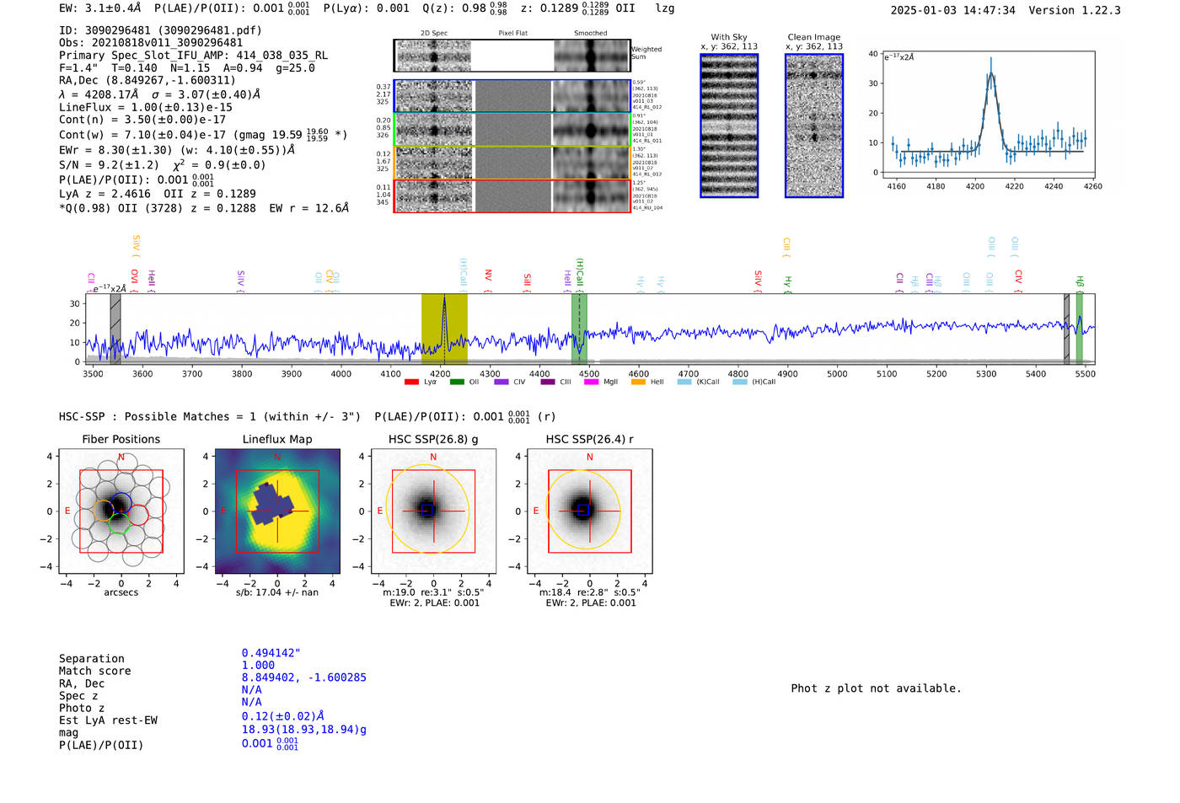
Task: Click the Obs: 20210818v011_3090296481 text
Action: (151, 43)
